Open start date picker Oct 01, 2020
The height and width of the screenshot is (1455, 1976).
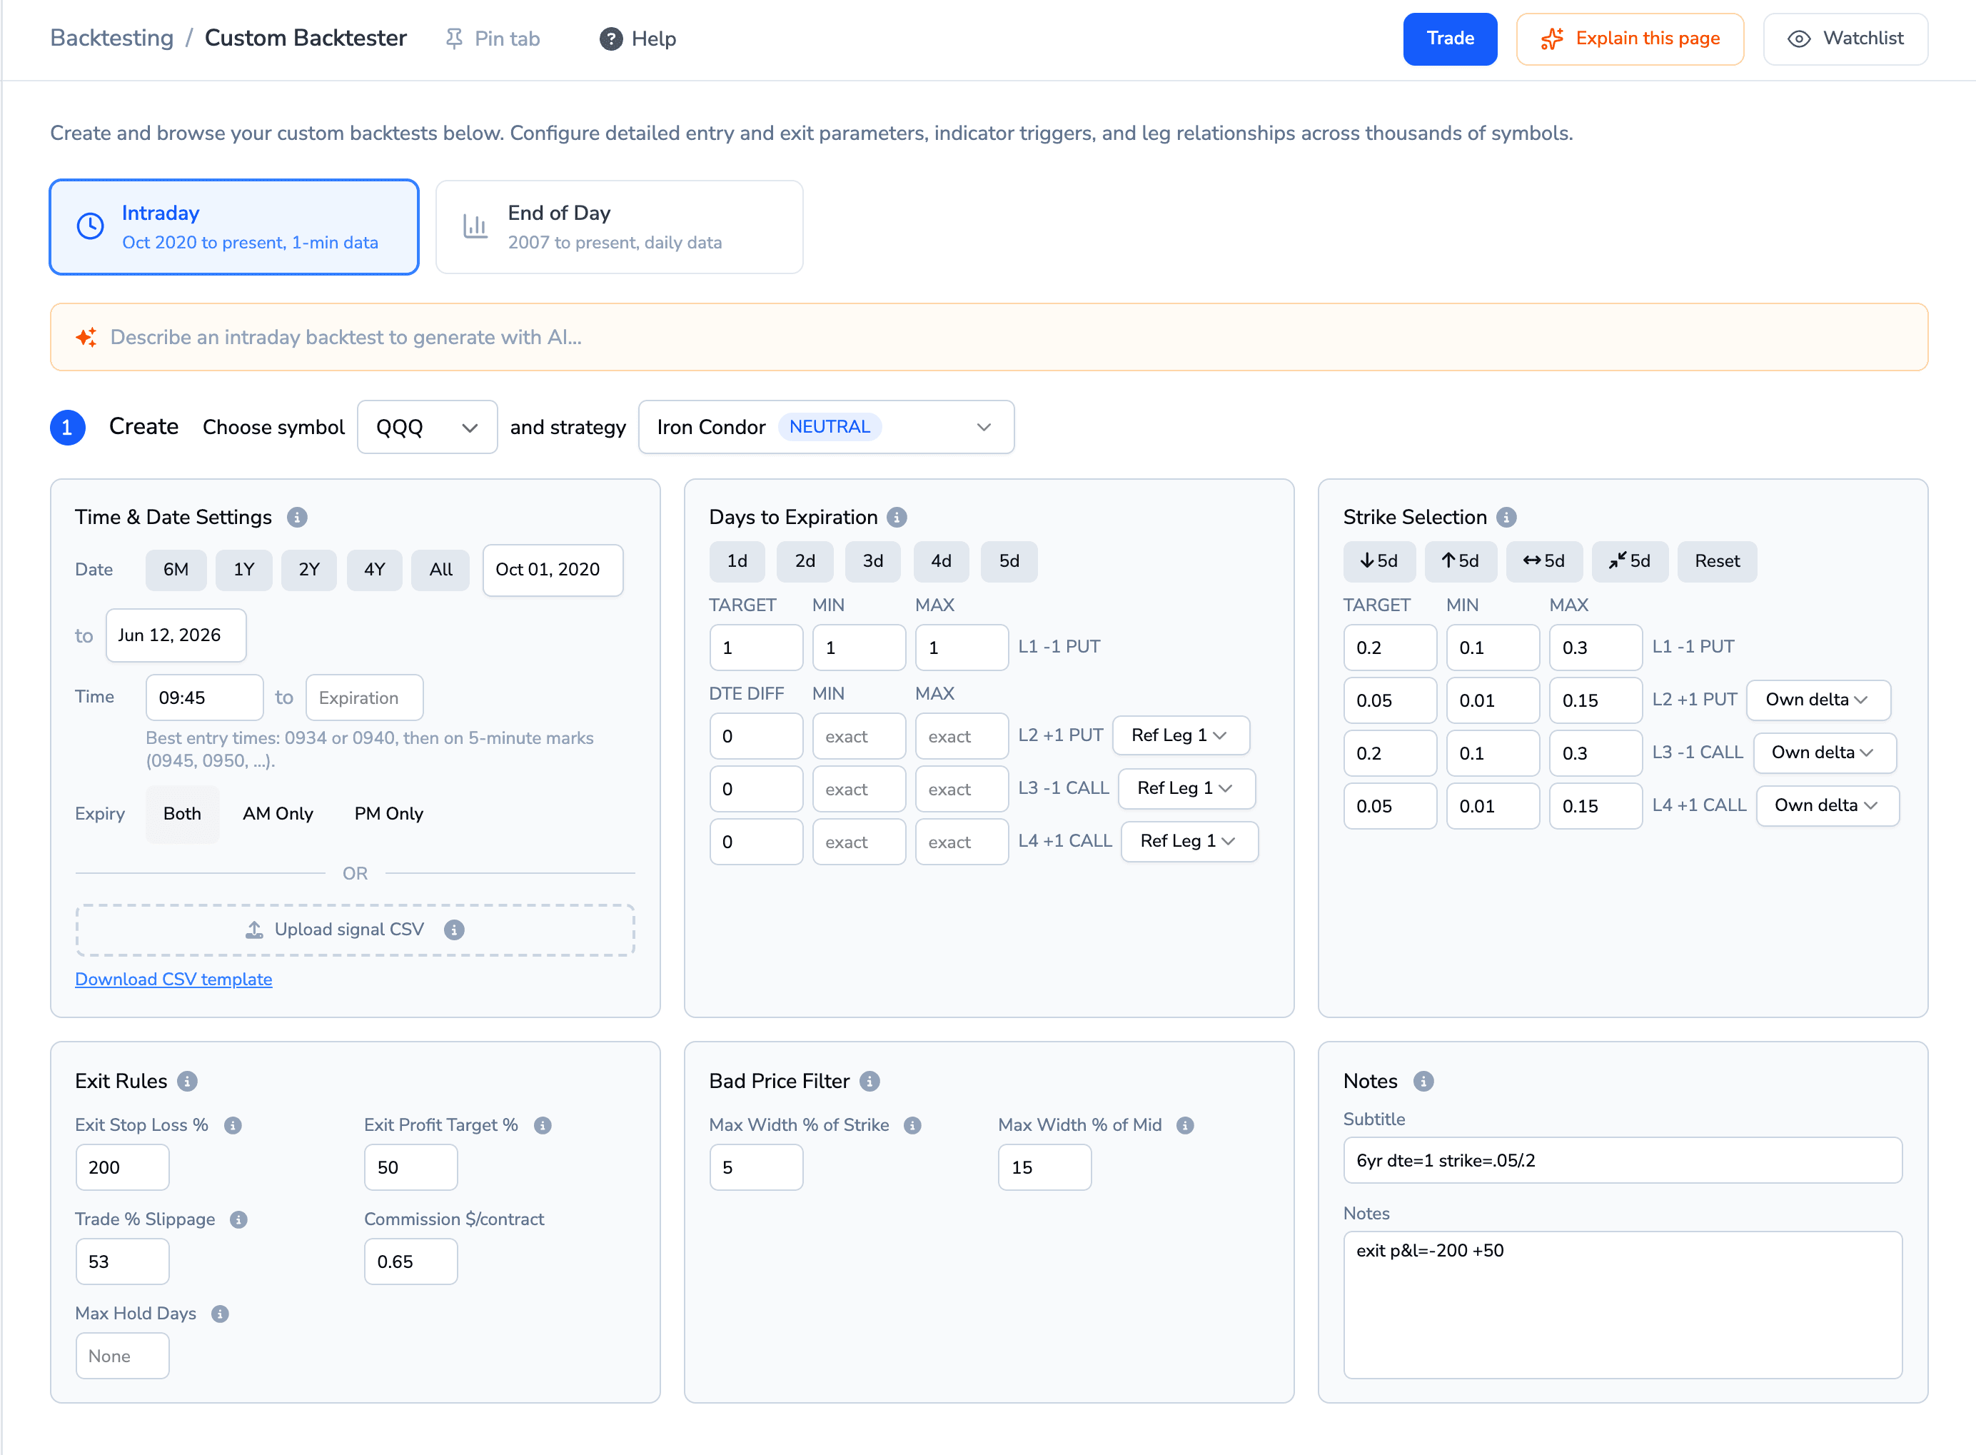coord(552,570)
